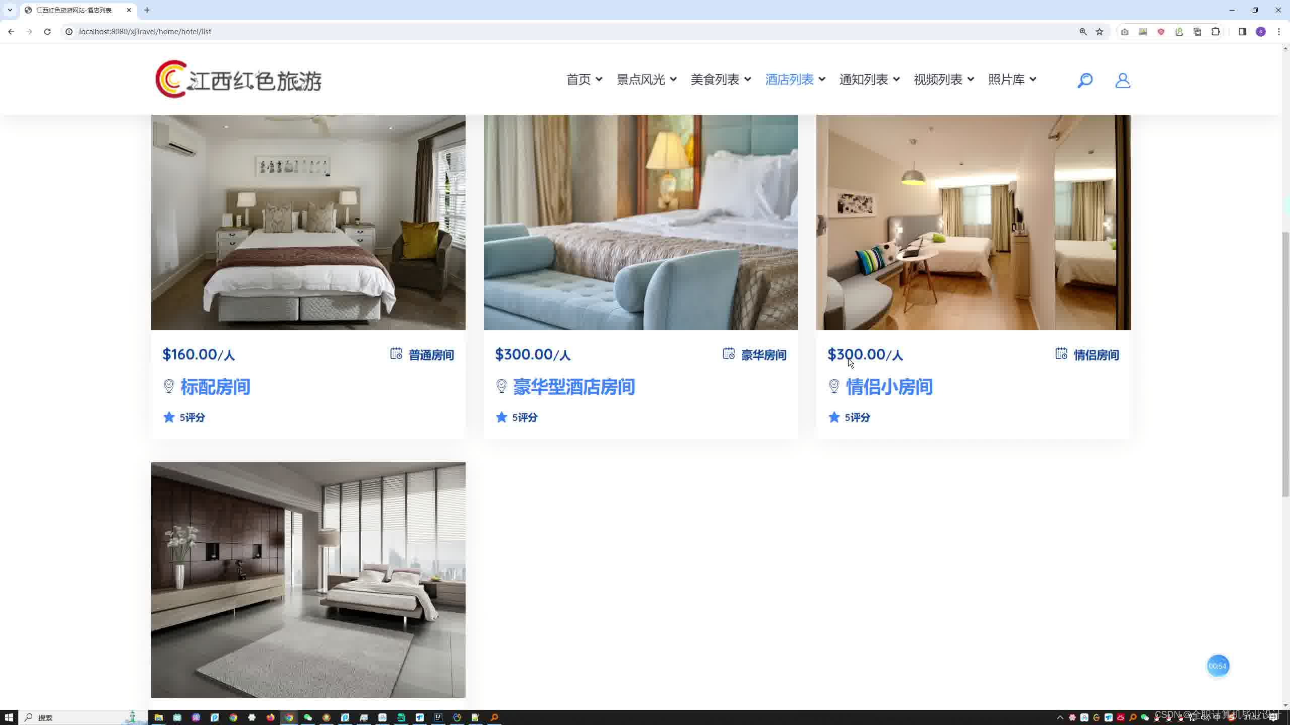Screen dimensions: 1290x725
Task: Click the 江西红色旅游 site logo
Action: click(x=238, y=80)
